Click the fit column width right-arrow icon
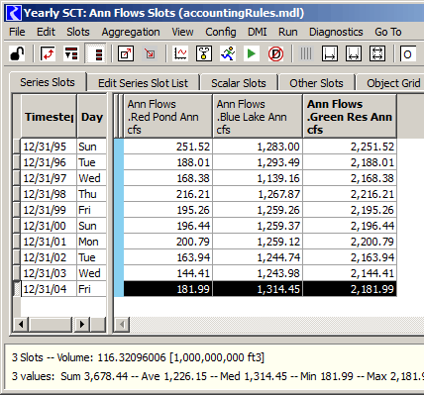The width and height of the screenshot is (424, 395). (x=330, y=53)
